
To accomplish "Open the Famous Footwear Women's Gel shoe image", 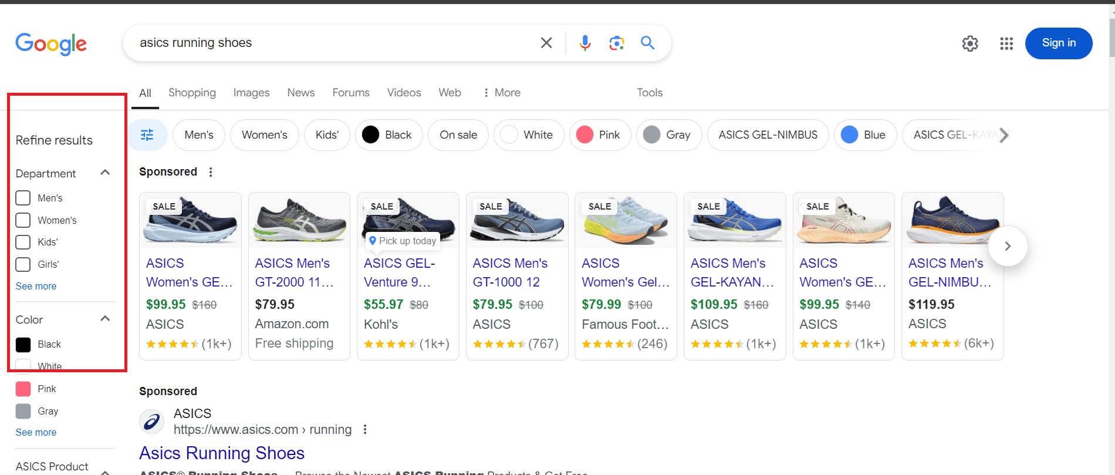I will 626,221.
